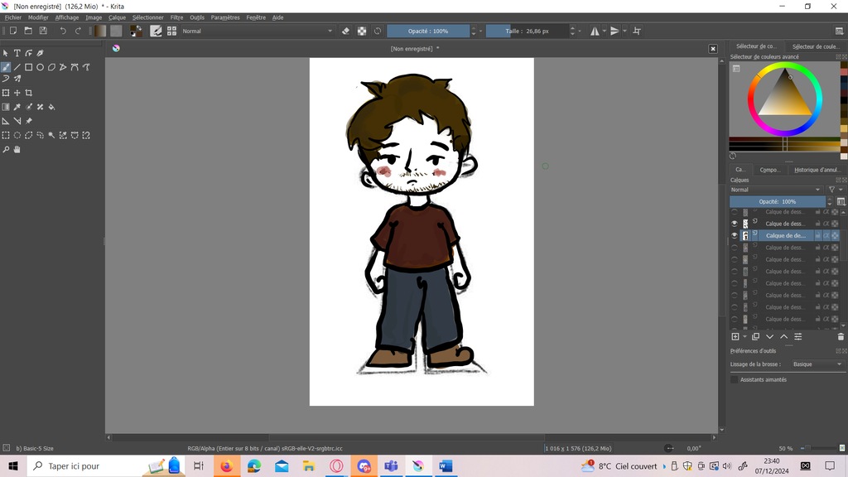Switch to the Historique d'annul... tab
Screen dimensions: 848x477
click(x=817, y=170)
